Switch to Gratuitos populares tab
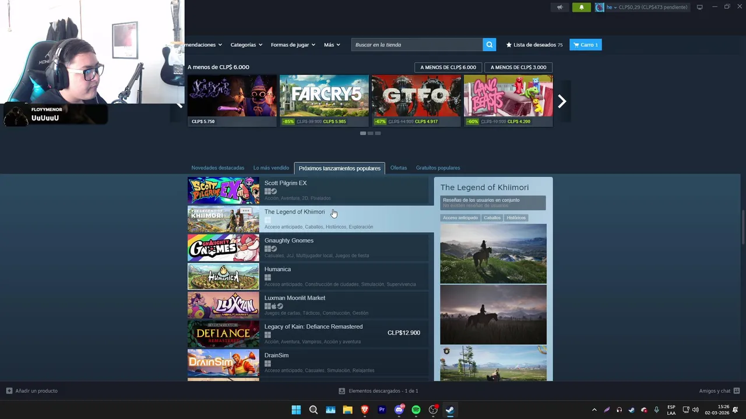 (x=438, y=168)
